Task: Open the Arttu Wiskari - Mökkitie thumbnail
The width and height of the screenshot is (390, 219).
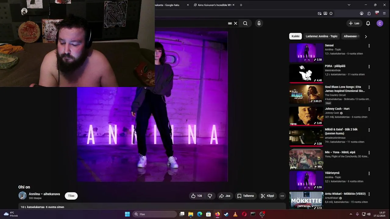Action: tap(306, 200)
